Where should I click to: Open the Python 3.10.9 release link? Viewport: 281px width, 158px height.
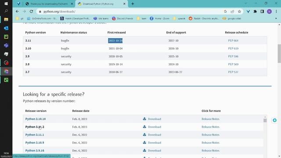tap(35, 143)
